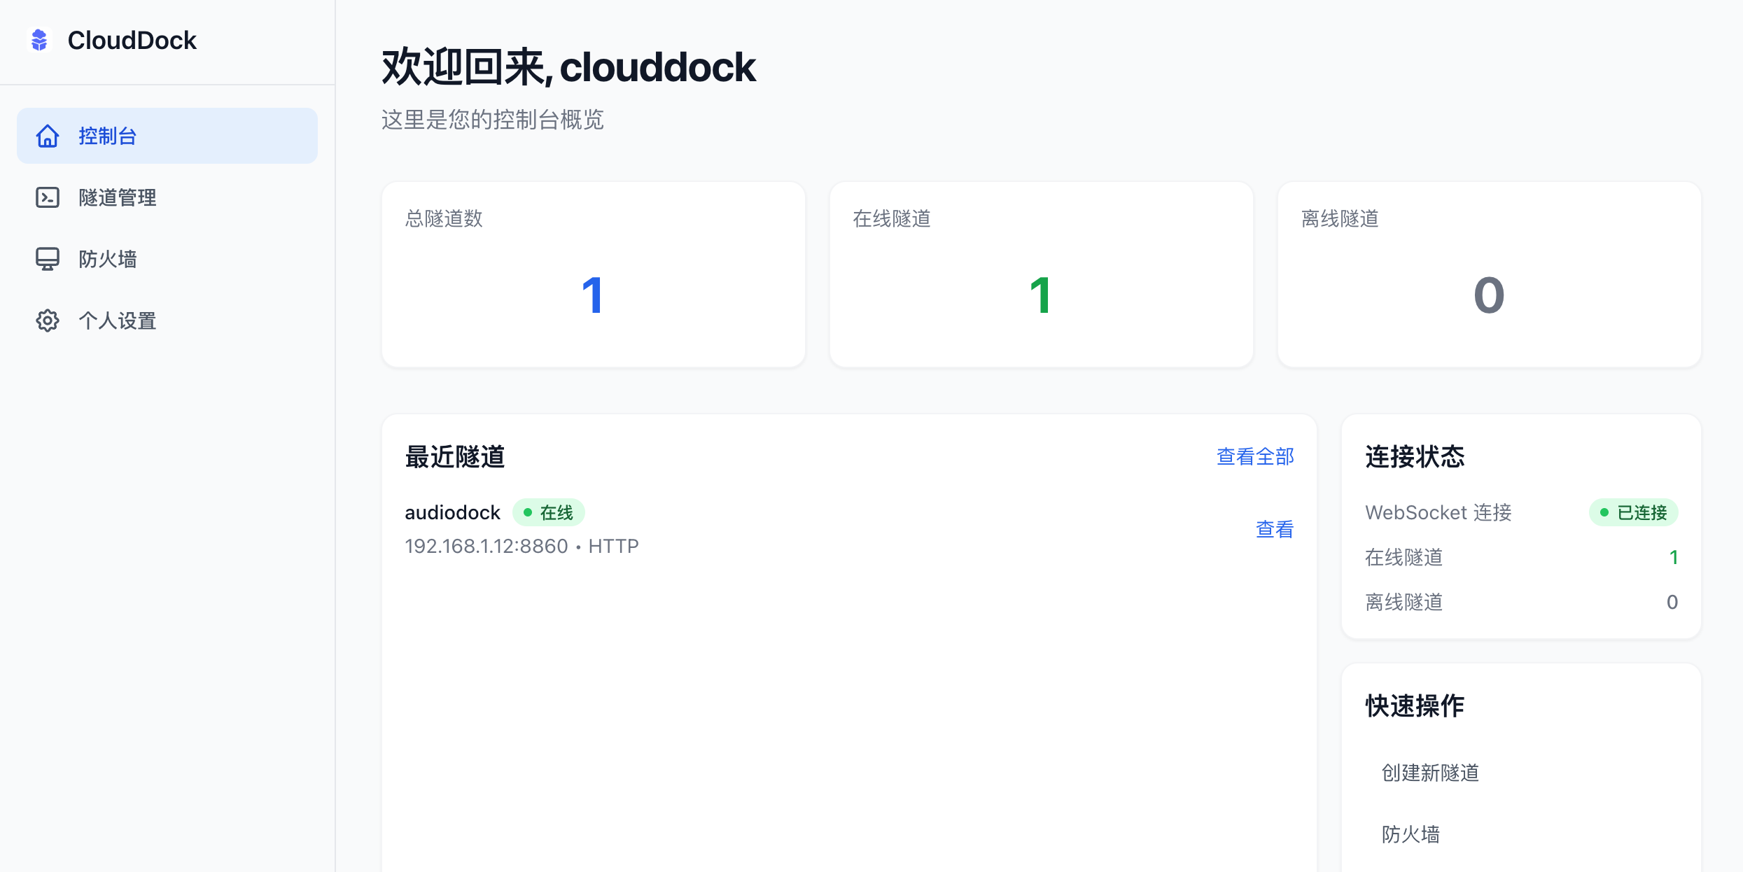This screenshot has width=1743, height=872.
Task: Click 创建新隧道 under 快速操作
Action: [x=1430, y=773]
